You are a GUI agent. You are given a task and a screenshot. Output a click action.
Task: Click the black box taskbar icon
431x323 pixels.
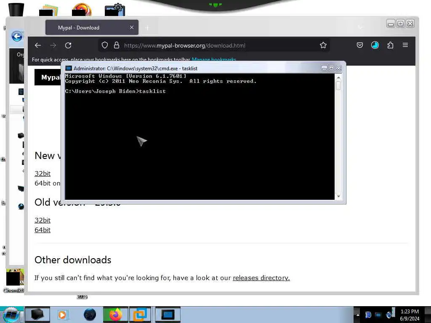37,315
